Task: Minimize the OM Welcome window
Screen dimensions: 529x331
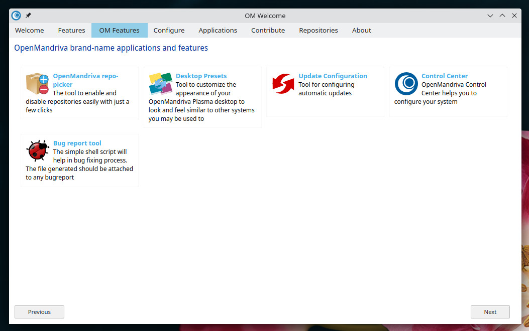Action: tap(490, 16)
